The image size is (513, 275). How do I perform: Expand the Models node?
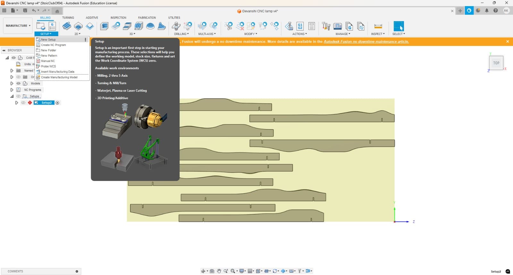[x=12, y=83]
